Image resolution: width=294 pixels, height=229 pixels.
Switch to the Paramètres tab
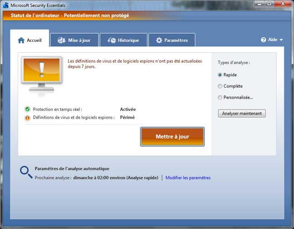[x=171, y=40]
